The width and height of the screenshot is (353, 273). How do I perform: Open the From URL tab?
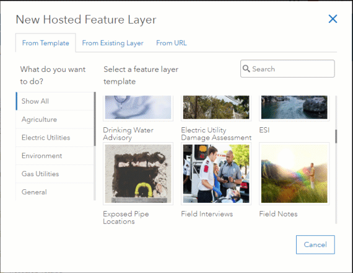point(172,43)
